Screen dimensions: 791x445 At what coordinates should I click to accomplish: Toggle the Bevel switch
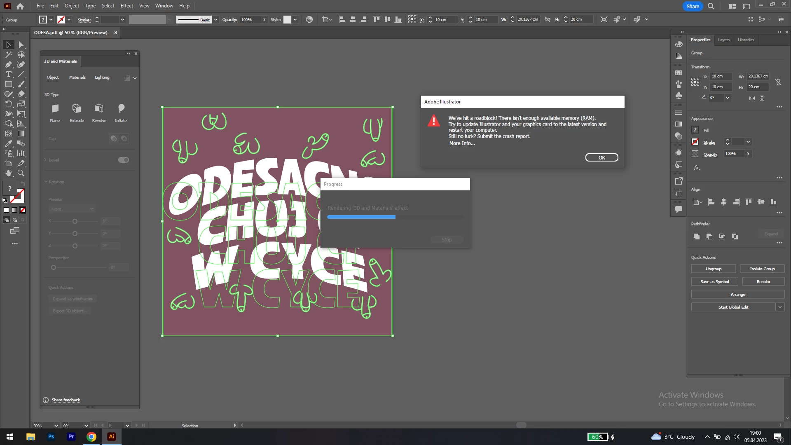pos(123,160)
